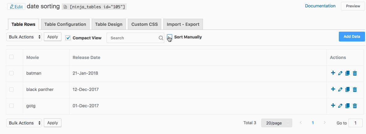The width and height of the screenshot is (366, 134).
Task: Edit the batman row with pencil icon
Action: click(340, 73)
